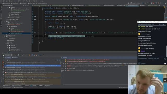Click the red Stop debugging icon
Screen dimensions: 167x94
[153, 3]
